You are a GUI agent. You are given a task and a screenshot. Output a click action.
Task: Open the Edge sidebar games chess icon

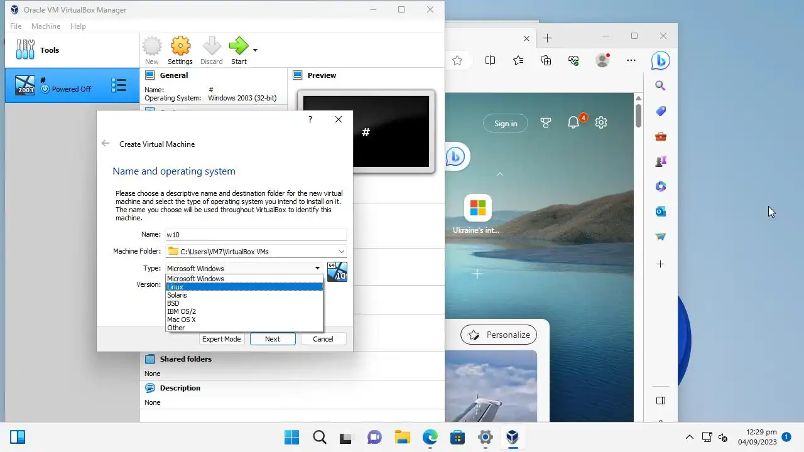(x=660, y=161)
